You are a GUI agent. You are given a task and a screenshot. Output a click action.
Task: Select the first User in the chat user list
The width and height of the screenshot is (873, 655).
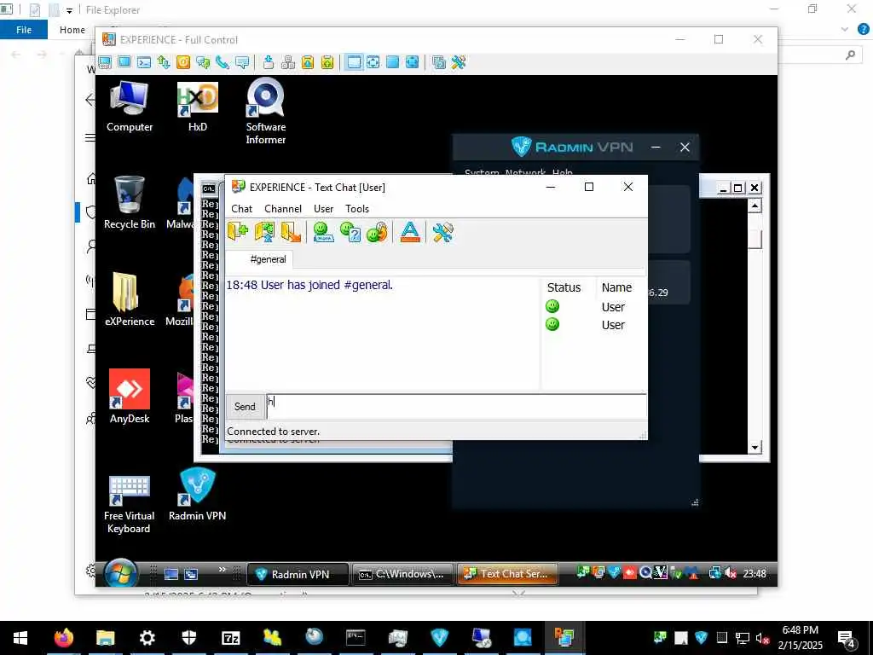click(593, 307)
